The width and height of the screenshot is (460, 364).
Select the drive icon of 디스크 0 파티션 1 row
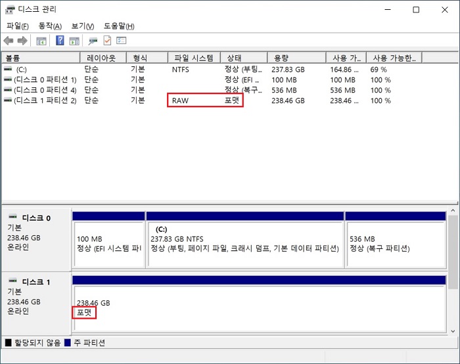(x=8, y=80)
